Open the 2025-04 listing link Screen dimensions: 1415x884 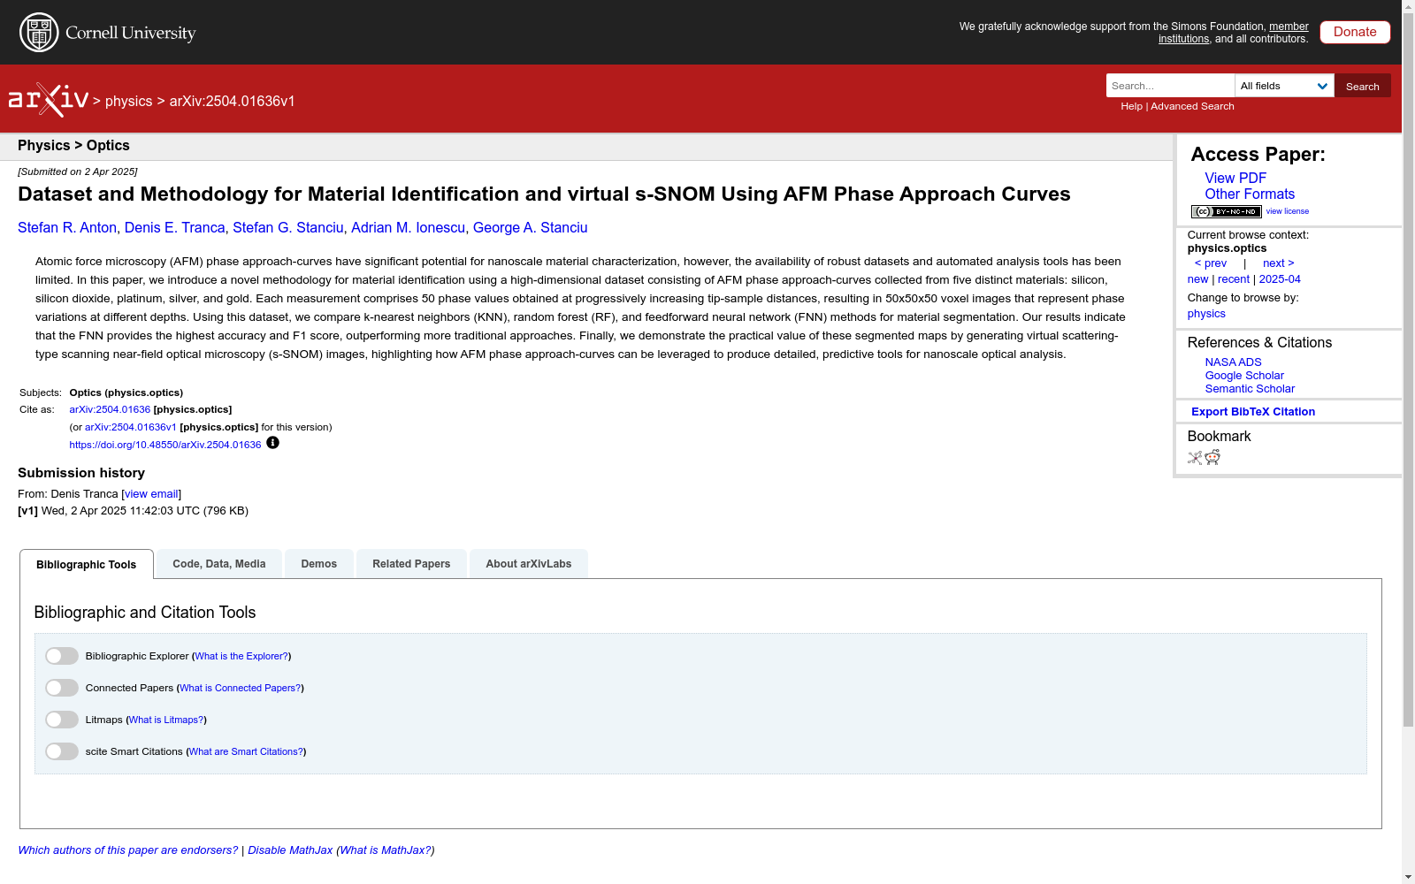pyautogui.click(x=1280, y=279)
